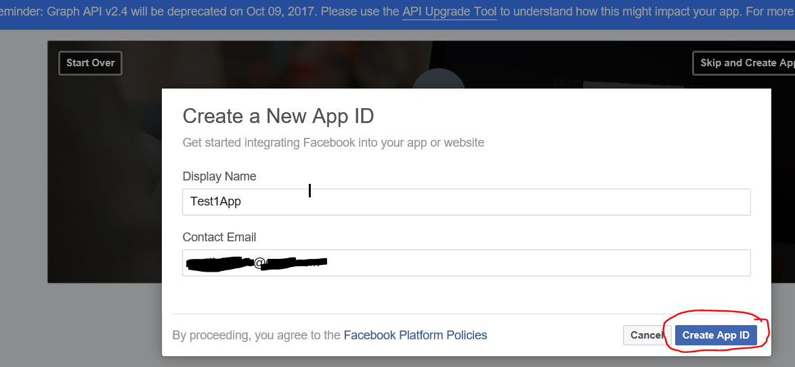Confirm with the Create App ID button

[x=716, y=335]
